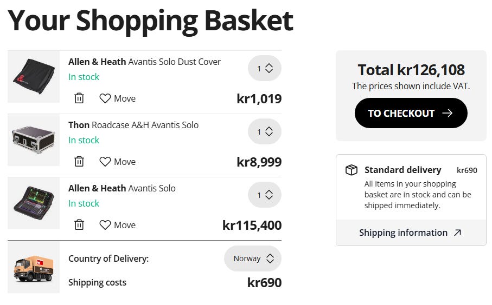Open the Country of Delivery Norway dropdown
The width and height of the screenshot is (492, 305).
click(x=253, y=258)
